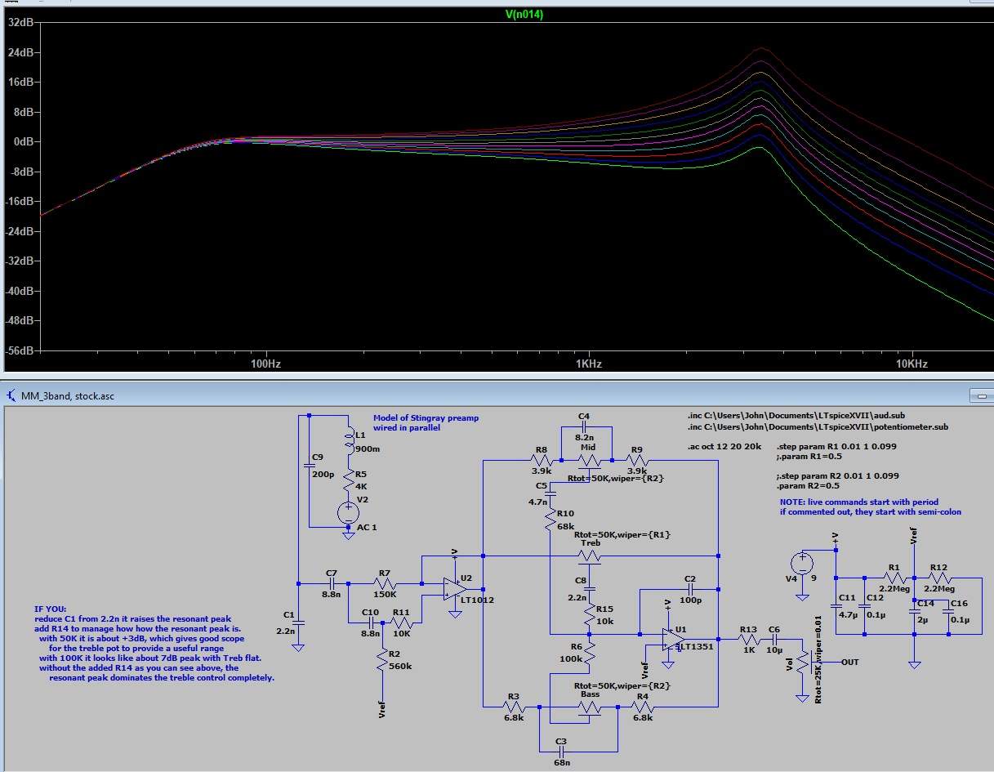Select the '.param R2=0.5' directive
Image resolution: width=994 pixels, height=772 pixels.
(809, 485)
